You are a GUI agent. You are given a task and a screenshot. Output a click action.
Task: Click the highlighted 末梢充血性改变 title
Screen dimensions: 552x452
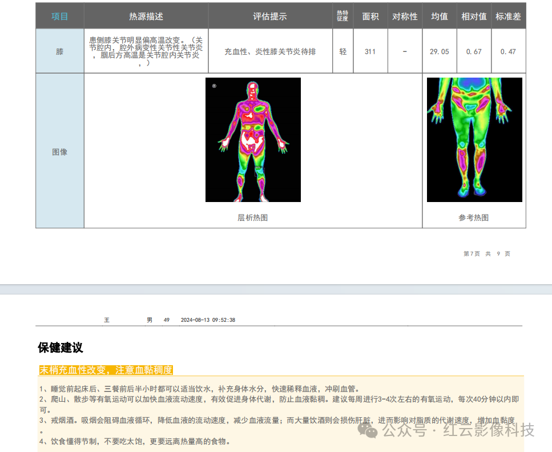coord(106,370)
